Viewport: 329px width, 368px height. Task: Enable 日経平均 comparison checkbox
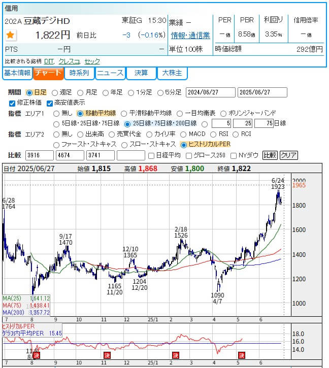pos(151,156)
